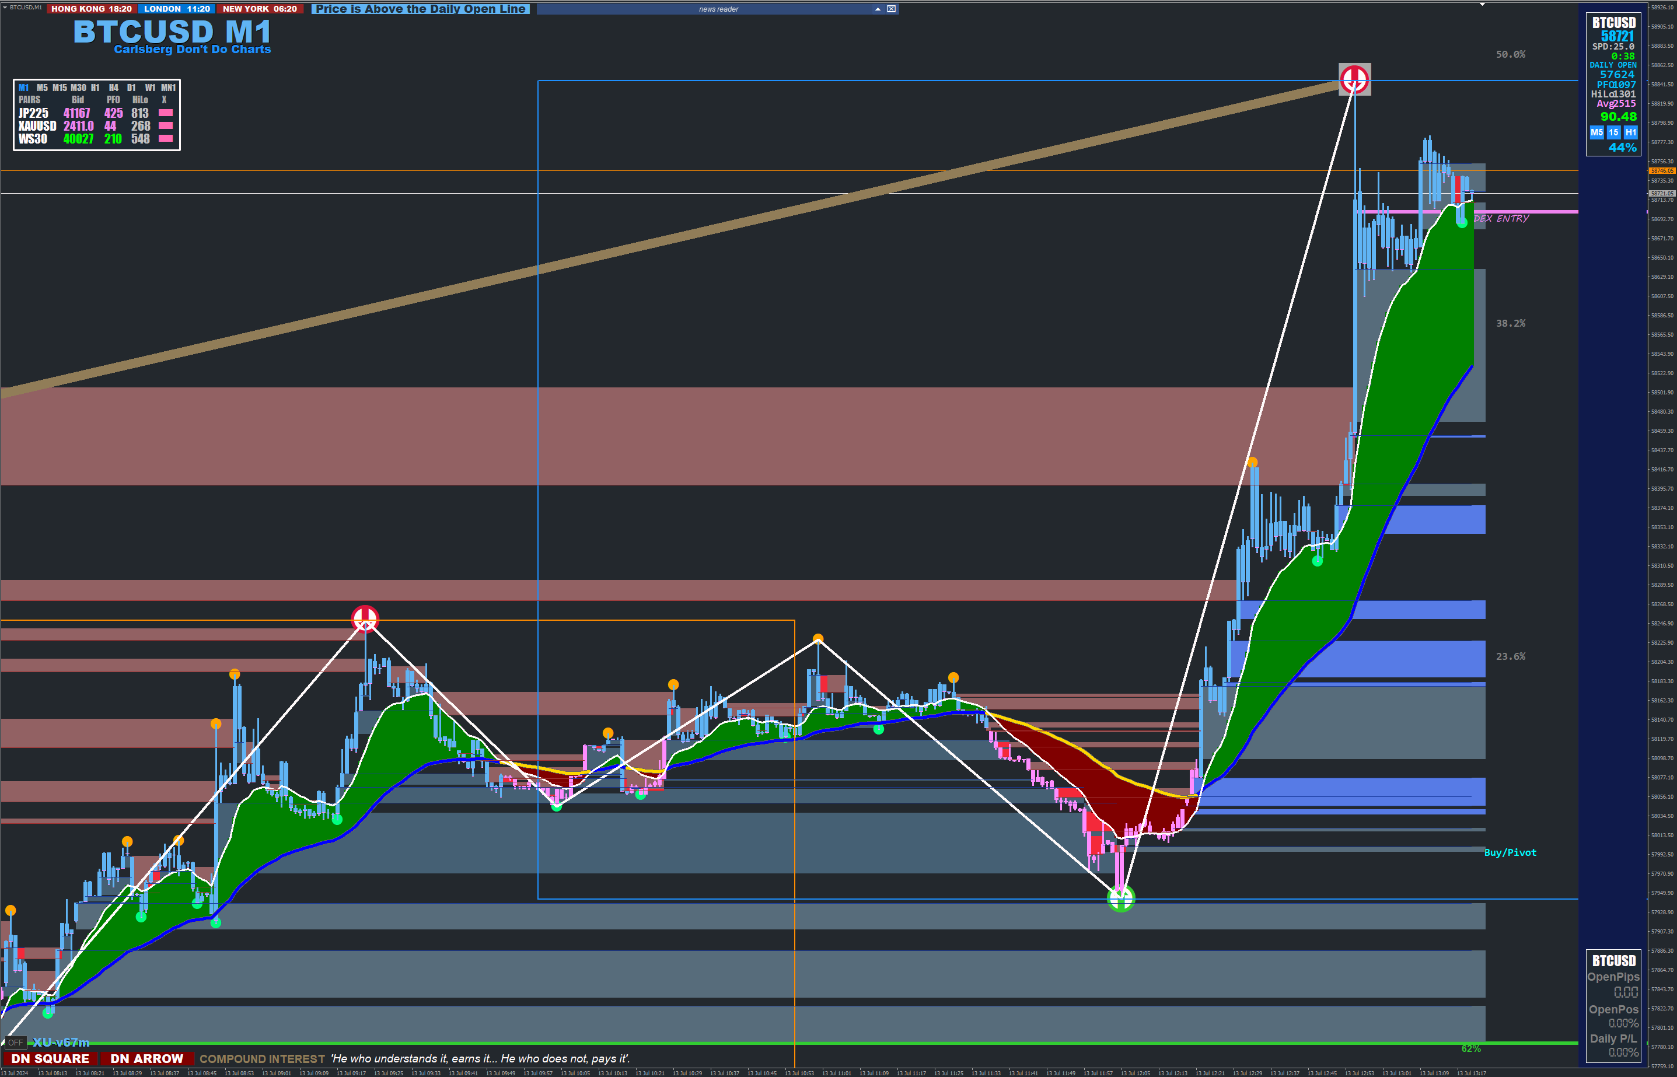1677x1077 pixels.
Task: Select H4 timeframe in pairs panel
Action: coord(113,88)
